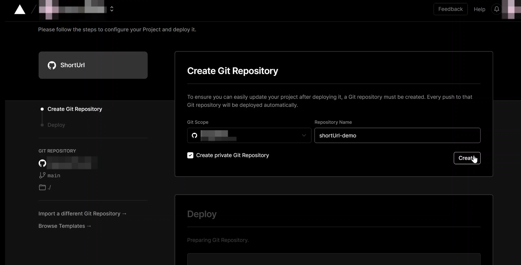Click the Create Git Repository heading

click(232, 71)
